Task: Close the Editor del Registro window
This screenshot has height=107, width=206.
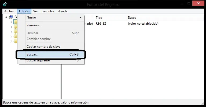Action: [x=198, y=3]
